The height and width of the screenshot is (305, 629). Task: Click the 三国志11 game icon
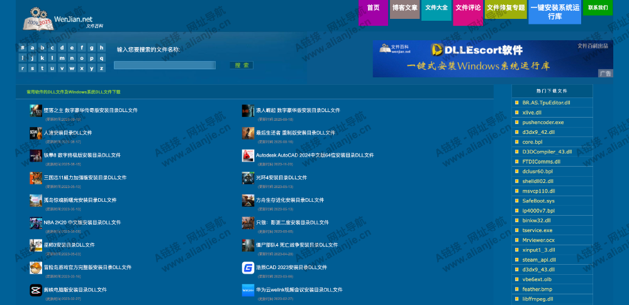(35, 178)
